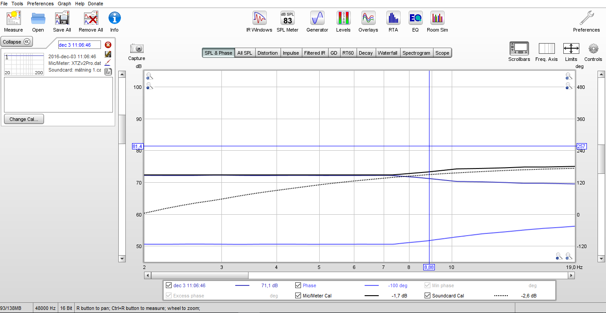
Task: Zoom in frequency axis magnifier
Action: coord(569,256)
